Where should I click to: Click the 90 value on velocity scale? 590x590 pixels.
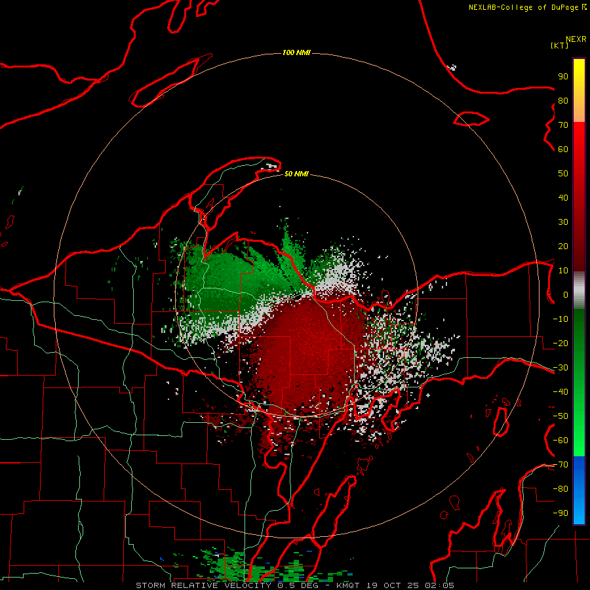tap(563, 77)
